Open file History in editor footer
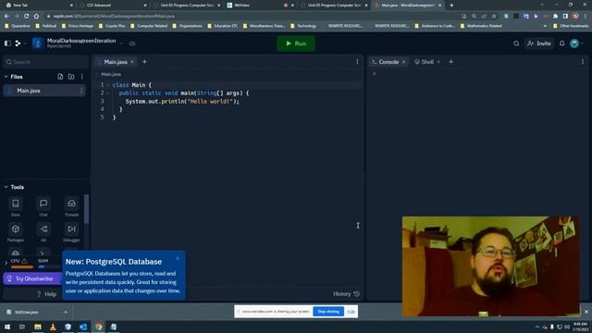 tap(346, 294)
